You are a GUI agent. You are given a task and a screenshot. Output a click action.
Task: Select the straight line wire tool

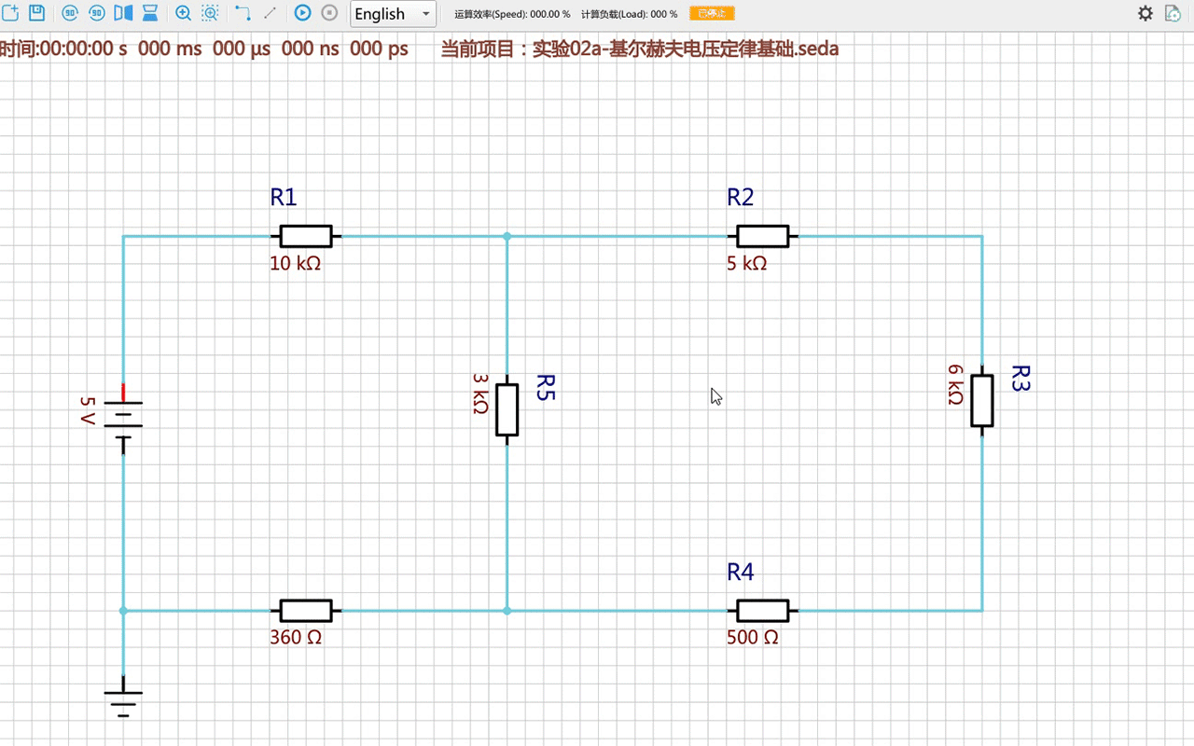pos(270,13)
